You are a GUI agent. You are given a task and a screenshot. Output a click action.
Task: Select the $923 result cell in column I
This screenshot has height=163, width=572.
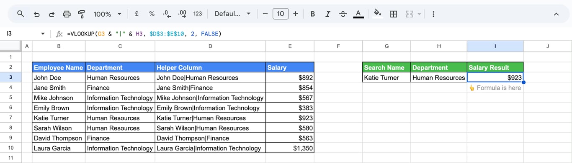coord(495,78)
